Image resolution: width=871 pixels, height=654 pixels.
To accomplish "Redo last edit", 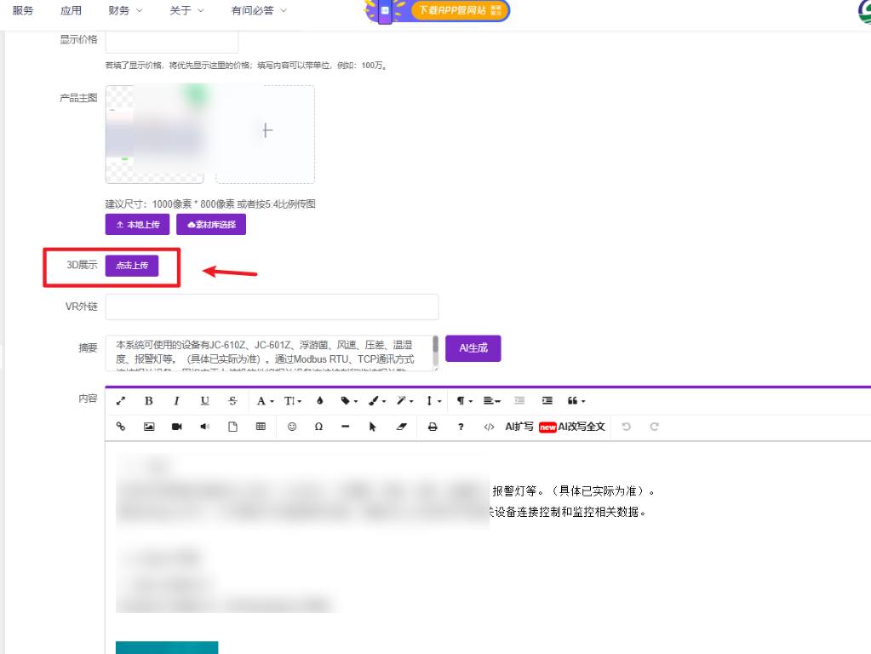I will pos(655,427).
